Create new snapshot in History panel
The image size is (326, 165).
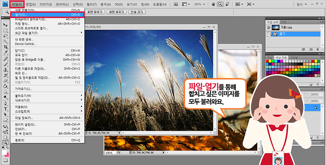tap(311, 49)
